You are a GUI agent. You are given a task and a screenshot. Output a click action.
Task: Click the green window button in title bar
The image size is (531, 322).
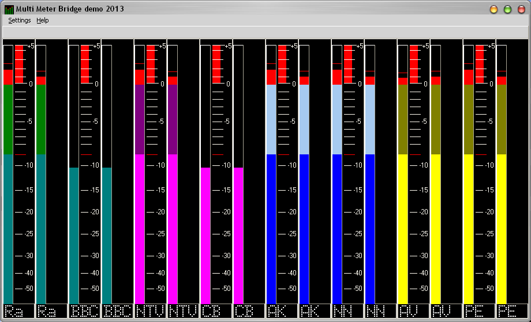[x=507, y=9]
